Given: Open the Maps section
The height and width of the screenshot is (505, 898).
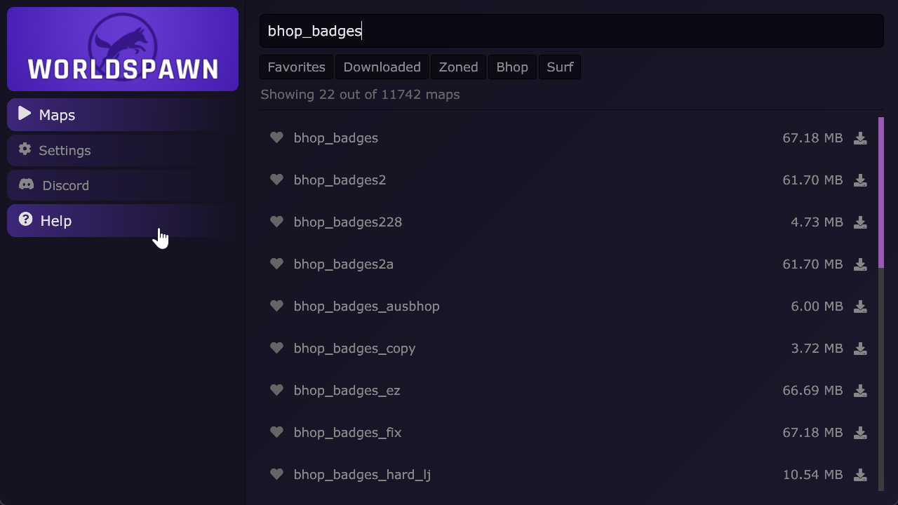Looking at the screenshot, I should click(x=119, y=115).
